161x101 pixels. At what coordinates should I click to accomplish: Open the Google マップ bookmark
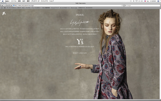(x=55, y=8)
